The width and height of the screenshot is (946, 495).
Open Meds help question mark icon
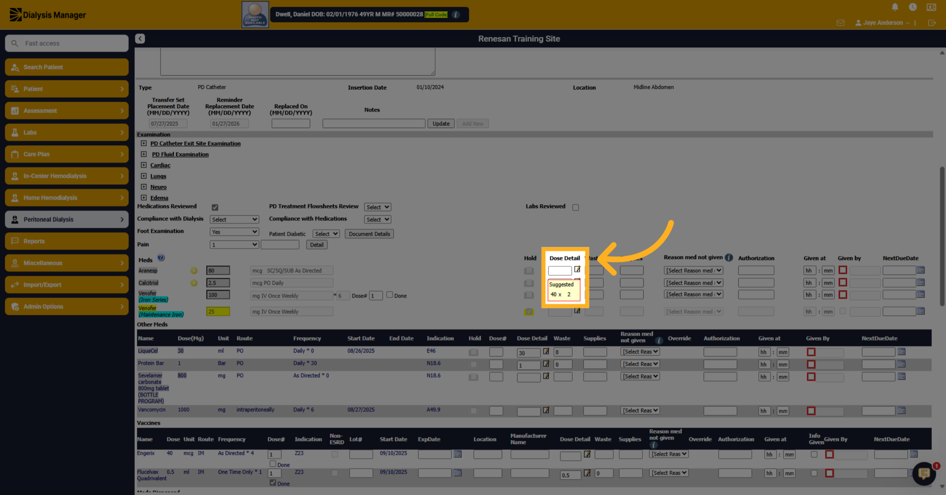[x=161, y=258]
